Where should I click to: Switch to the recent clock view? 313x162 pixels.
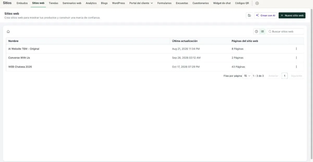tap(256, 32)
